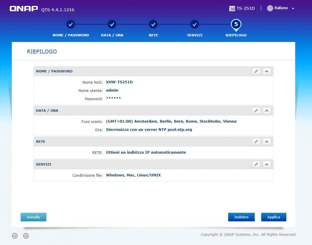Cancel setup with the Annulla button
312x245 pixels.
click(34, 217)
